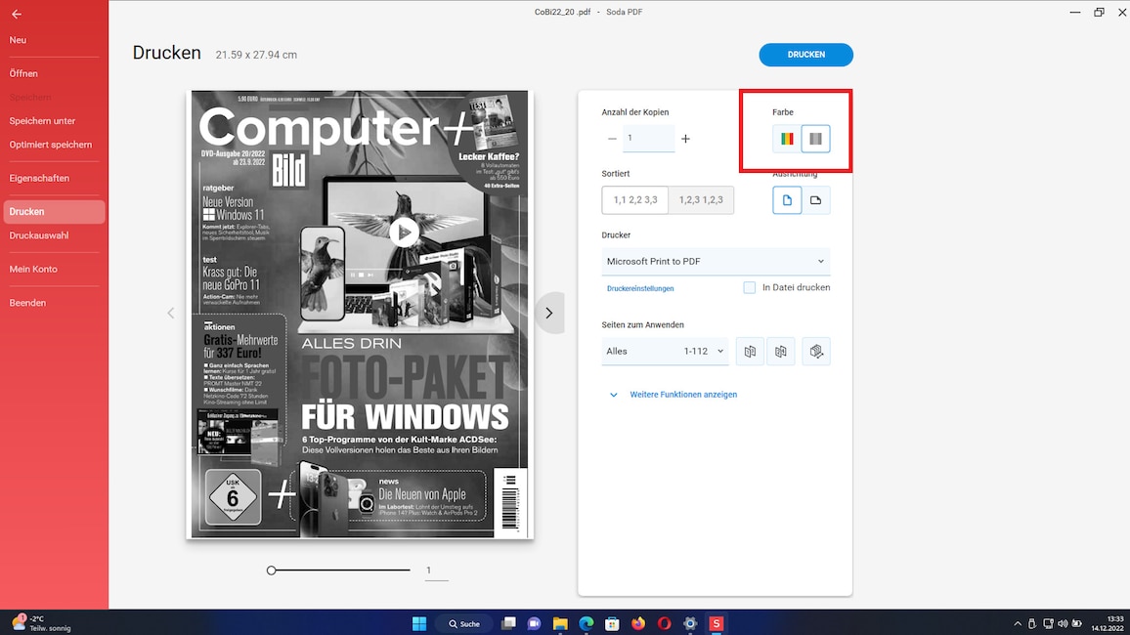Expand Weitere Funktionen anzeigen
Image resolution: width=1130 pixels, height=635 pixels.
pos(674,395)
